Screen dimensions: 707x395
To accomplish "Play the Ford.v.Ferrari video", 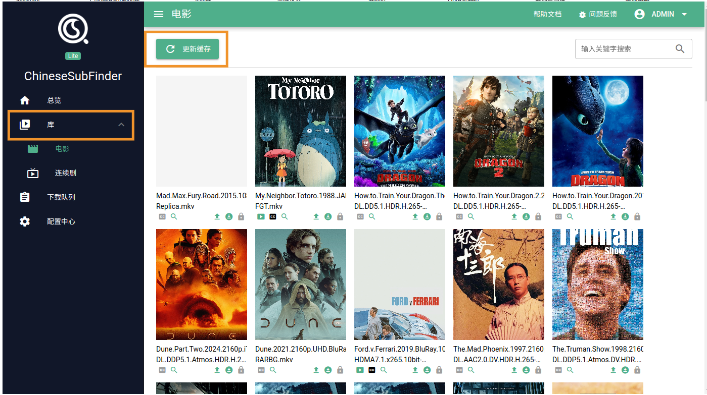I will 360,370.
